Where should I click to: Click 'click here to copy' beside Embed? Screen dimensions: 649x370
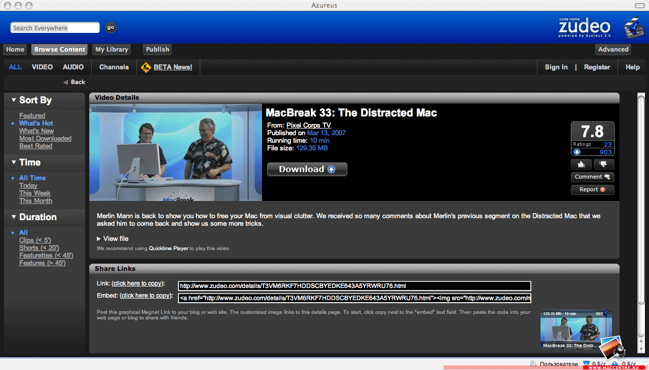(x=145, y=296)
